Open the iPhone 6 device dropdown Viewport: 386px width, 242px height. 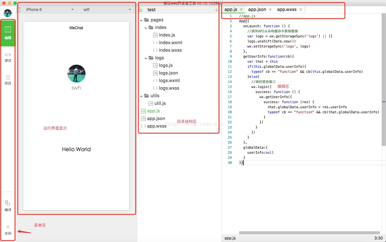pos(50,10)
